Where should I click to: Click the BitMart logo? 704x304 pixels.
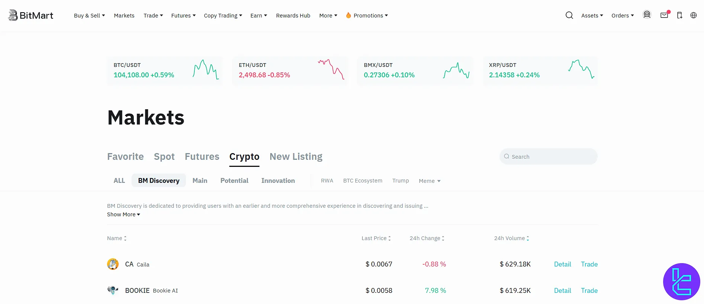click(x=31, y=15)
